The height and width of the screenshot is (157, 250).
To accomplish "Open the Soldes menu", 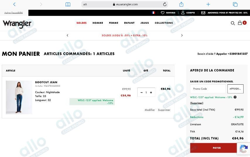I will 81,23.
